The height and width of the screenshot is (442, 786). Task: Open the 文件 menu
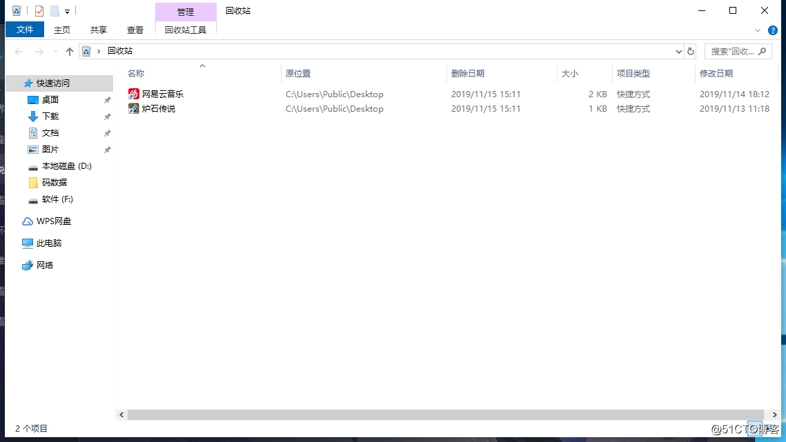coord(25,30)
